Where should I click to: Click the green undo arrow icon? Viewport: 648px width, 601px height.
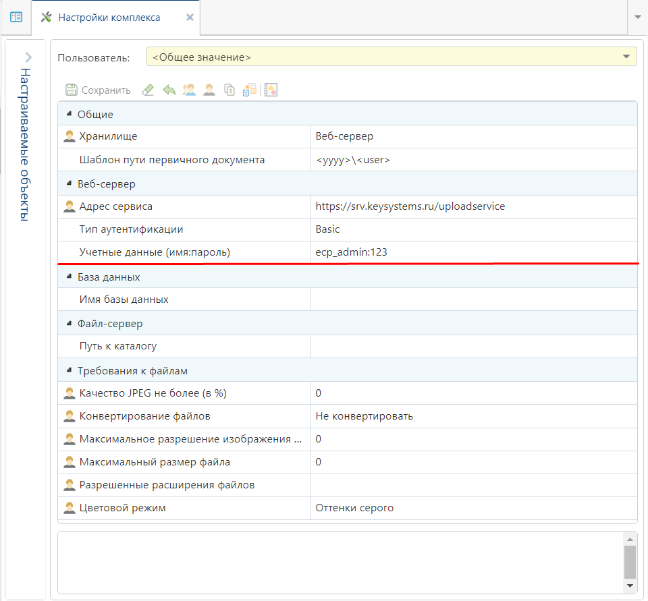click(x=169, y=90)
